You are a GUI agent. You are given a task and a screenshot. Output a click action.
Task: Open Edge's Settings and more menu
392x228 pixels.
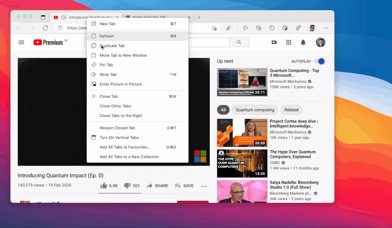(x=326, y=28)
